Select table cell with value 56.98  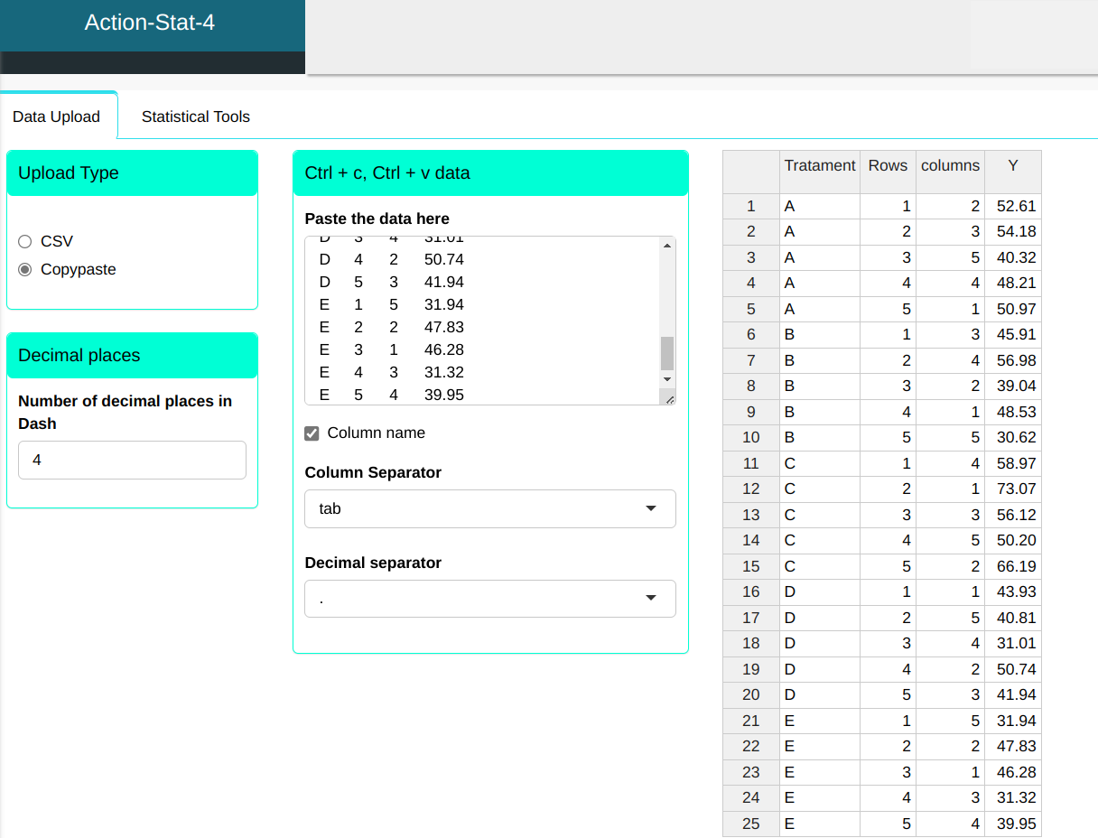coord(1013,360)
